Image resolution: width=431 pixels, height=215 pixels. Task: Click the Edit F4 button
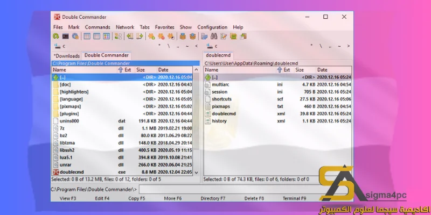point(102,198)
